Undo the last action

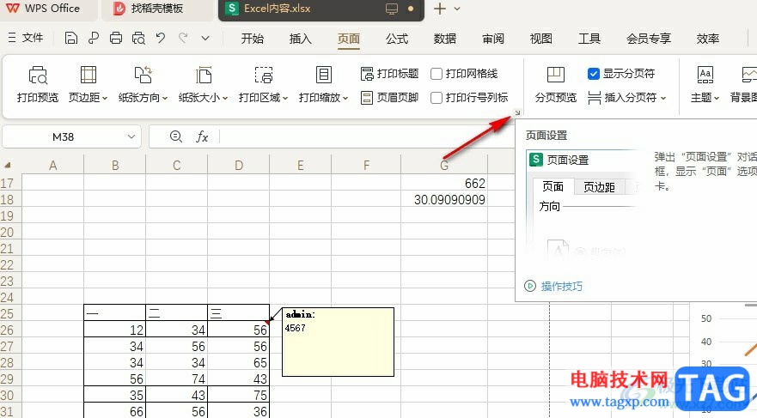[x=161, y=38]
